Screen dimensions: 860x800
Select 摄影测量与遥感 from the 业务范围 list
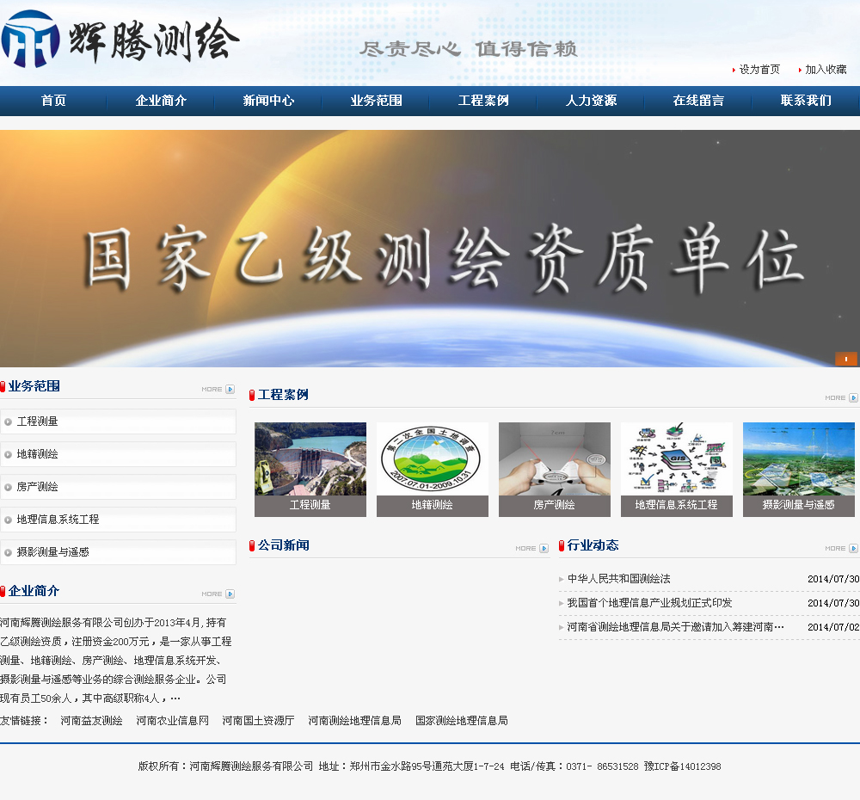coord(119,552)
